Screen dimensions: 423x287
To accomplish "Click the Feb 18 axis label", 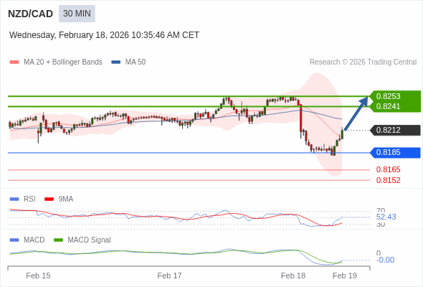I will click(x=293, y=276).
